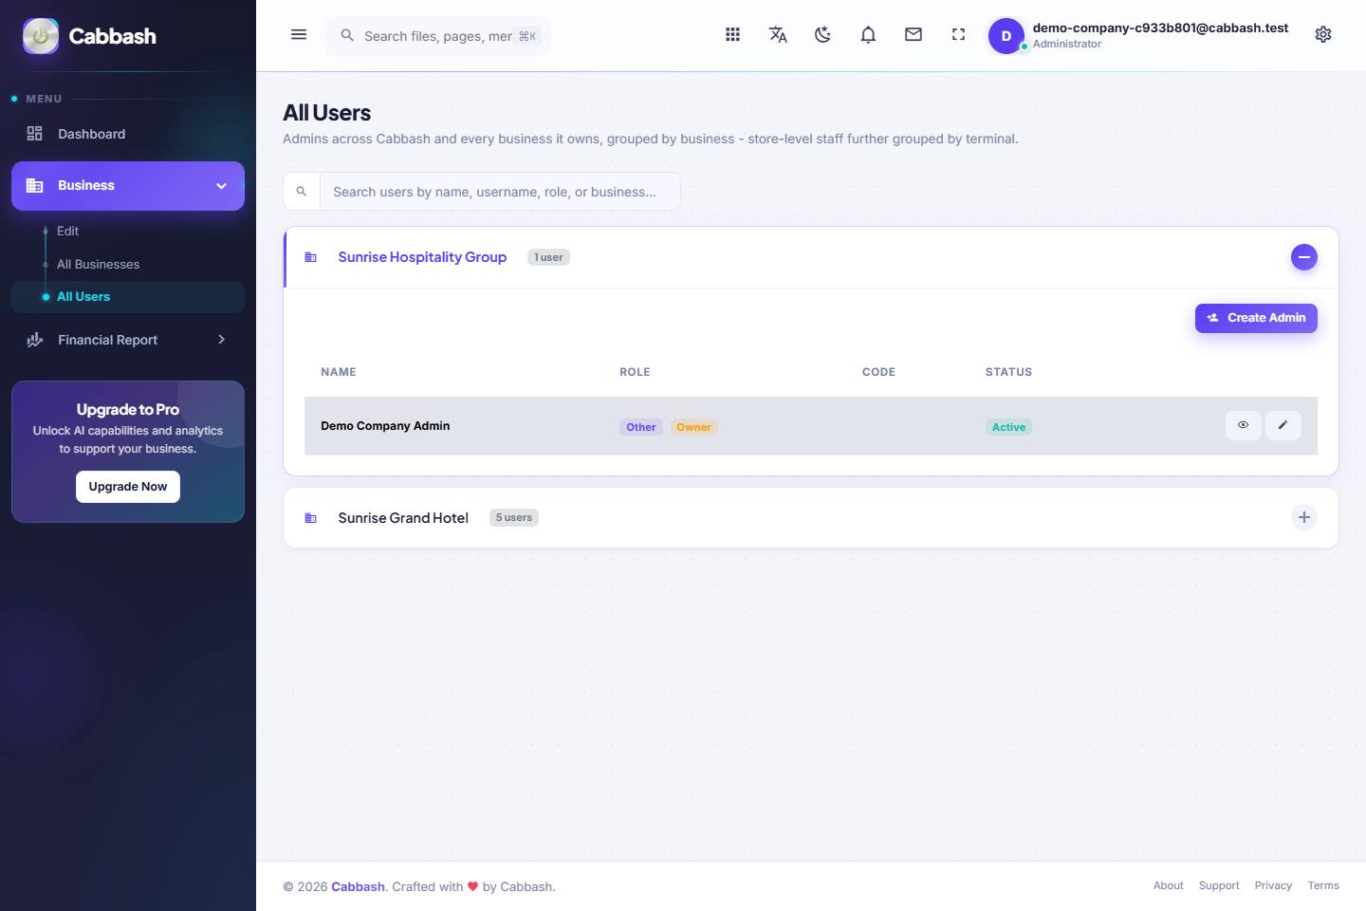Viewport: 1366px width, 911px height.
Task: Click the Upgrade Now button
Action: coord(128,487)
